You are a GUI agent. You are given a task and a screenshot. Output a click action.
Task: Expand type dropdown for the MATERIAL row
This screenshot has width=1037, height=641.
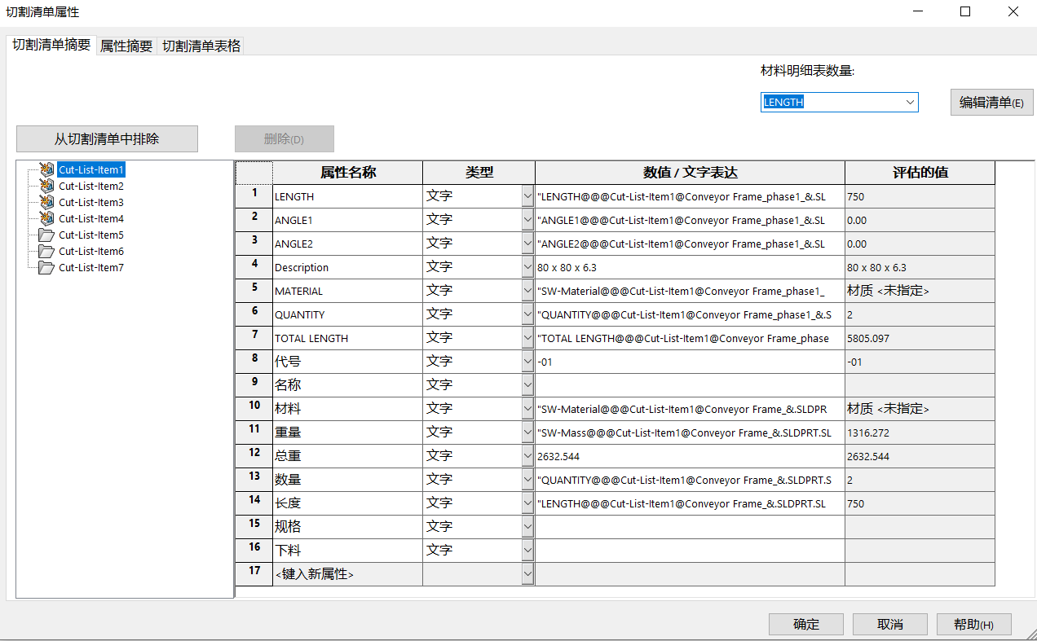(527, 291)
